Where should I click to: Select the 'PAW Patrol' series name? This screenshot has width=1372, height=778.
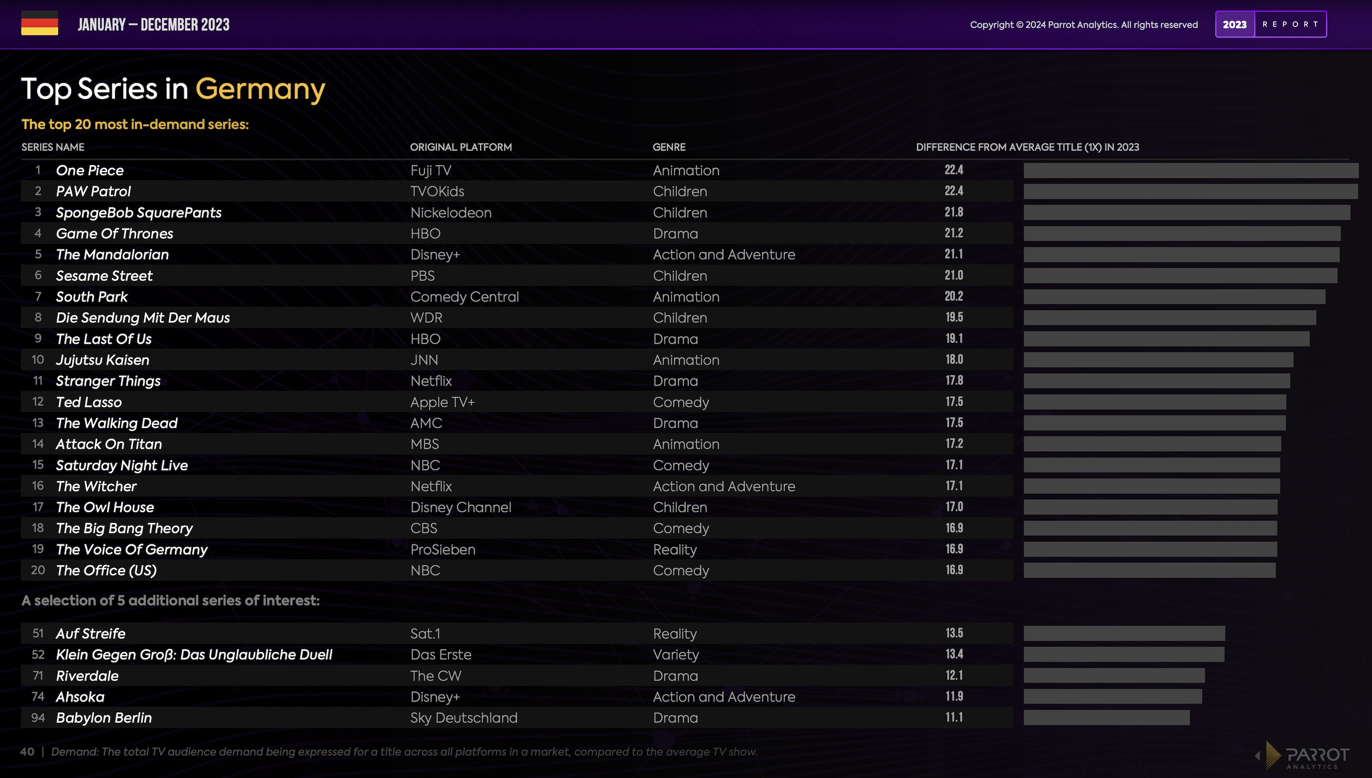[x=93, y=191]
